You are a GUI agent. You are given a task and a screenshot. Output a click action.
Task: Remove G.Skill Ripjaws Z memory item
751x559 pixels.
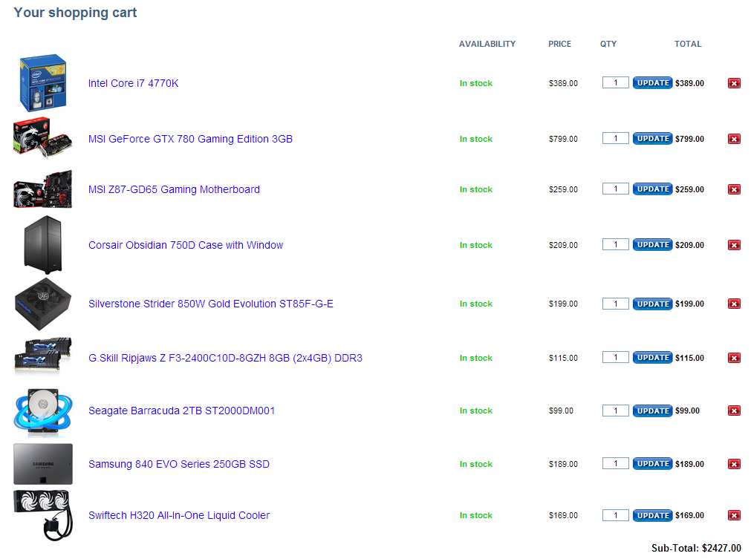tap(734, 358)
